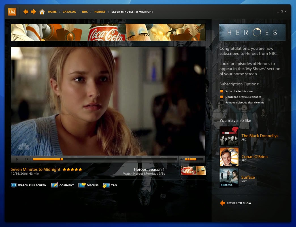This screenshot has height=227, width=296.
Task: Click the orange RSS feed icon
Action: tap(12, 12)
